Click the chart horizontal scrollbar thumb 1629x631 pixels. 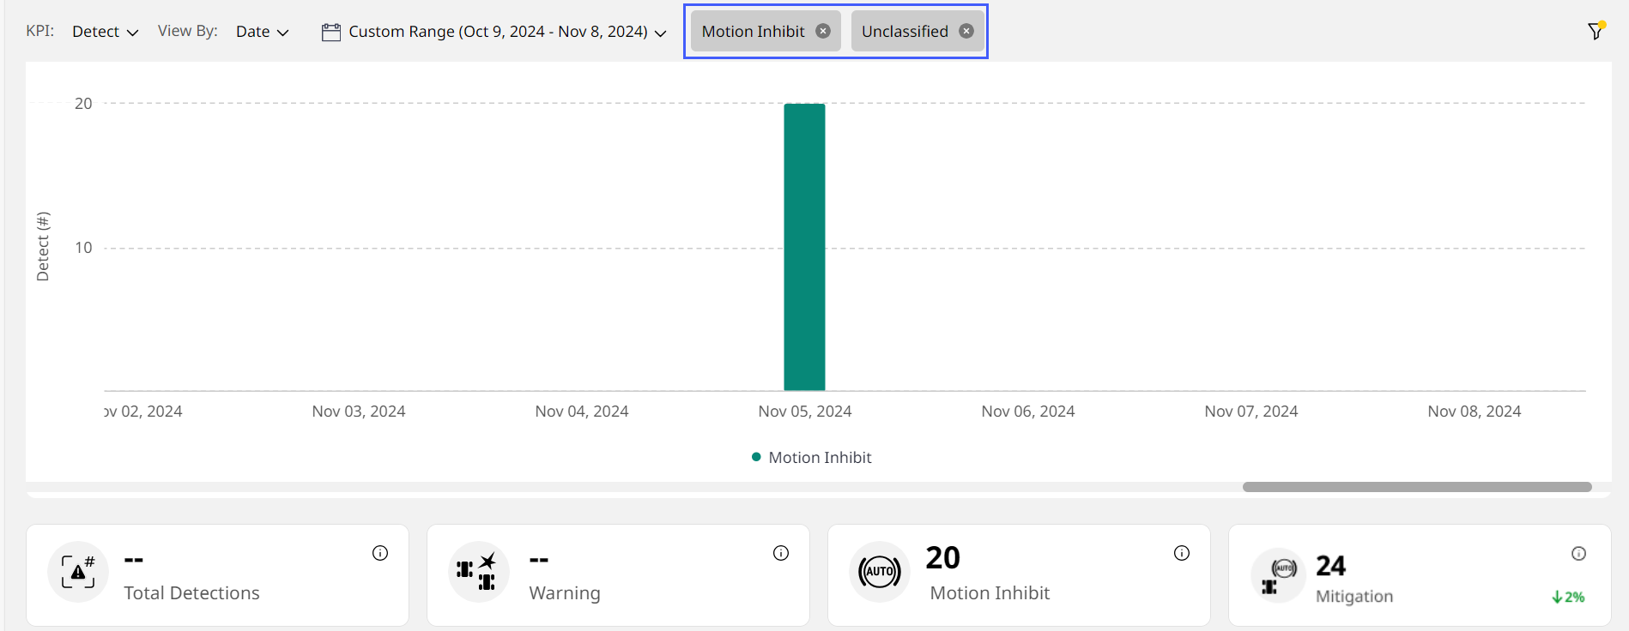coord(1416,487)
